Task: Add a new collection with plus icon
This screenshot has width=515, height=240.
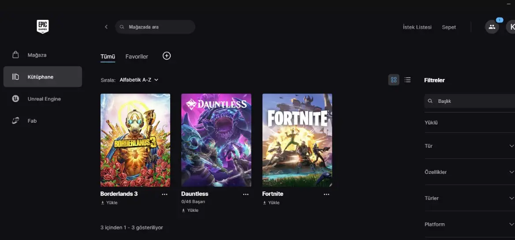Action: click(167, 56)
